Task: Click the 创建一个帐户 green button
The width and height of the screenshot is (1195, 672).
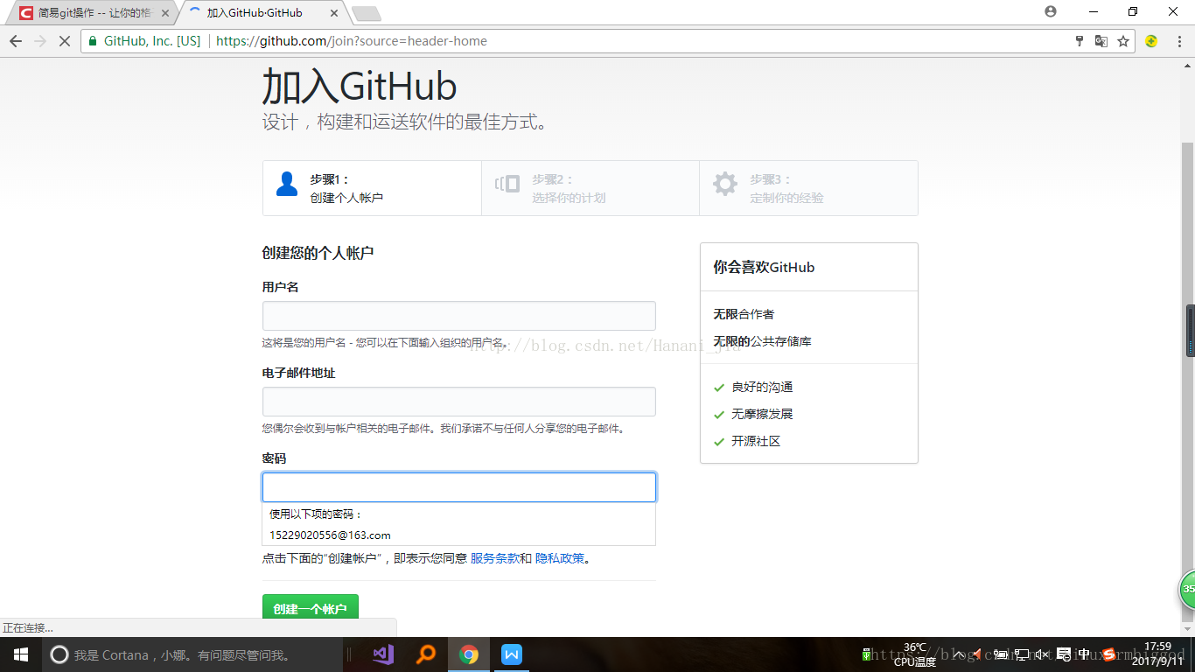Action: tap(310, 605)
